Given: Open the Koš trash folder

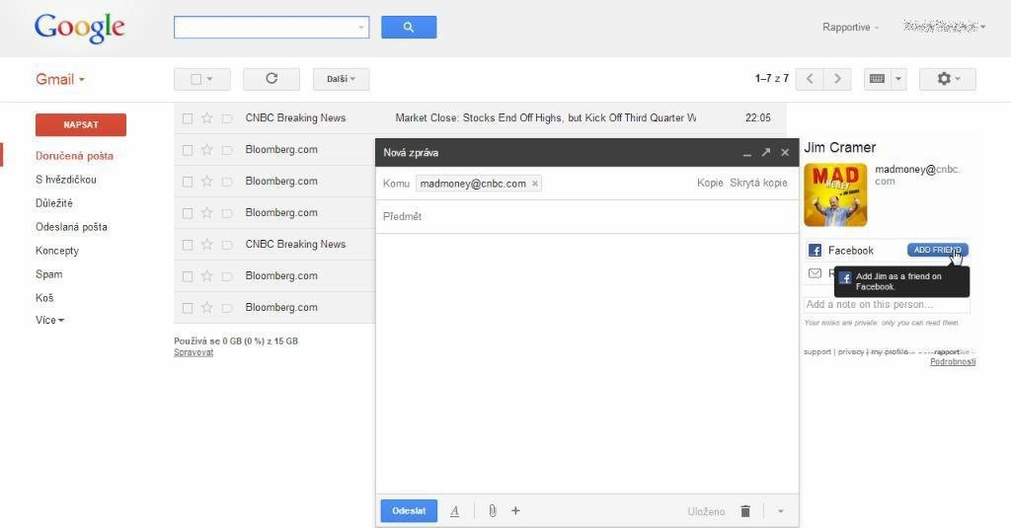Looking at the screenshot, I should (x=44, y=298).
